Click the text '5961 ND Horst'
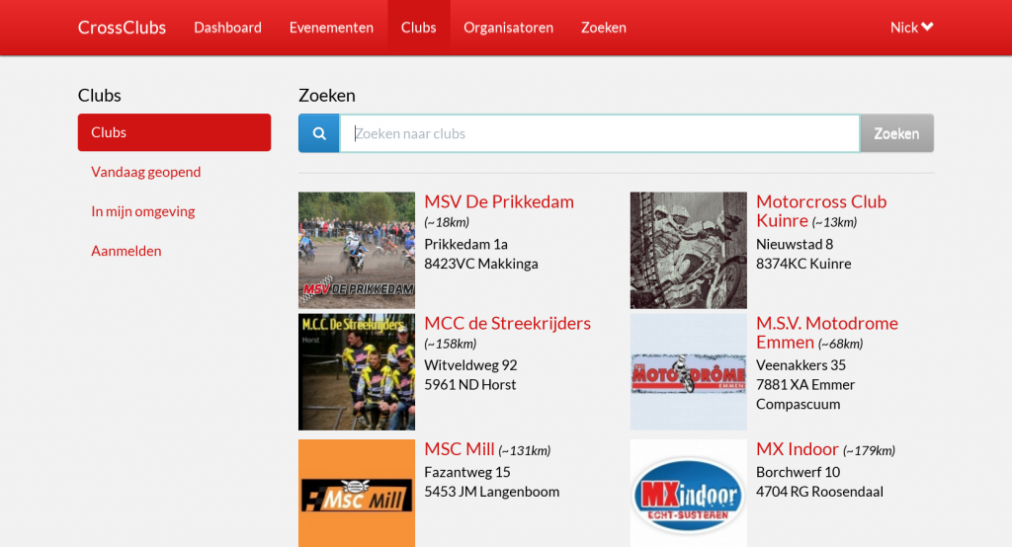This screenshot has width=1012, height=547. click(x=469, y=384)
